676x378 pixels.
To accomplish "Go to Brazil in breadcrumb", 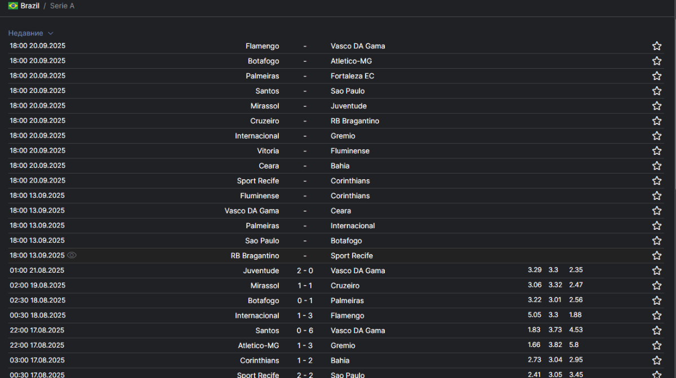I will pos(30,6).
